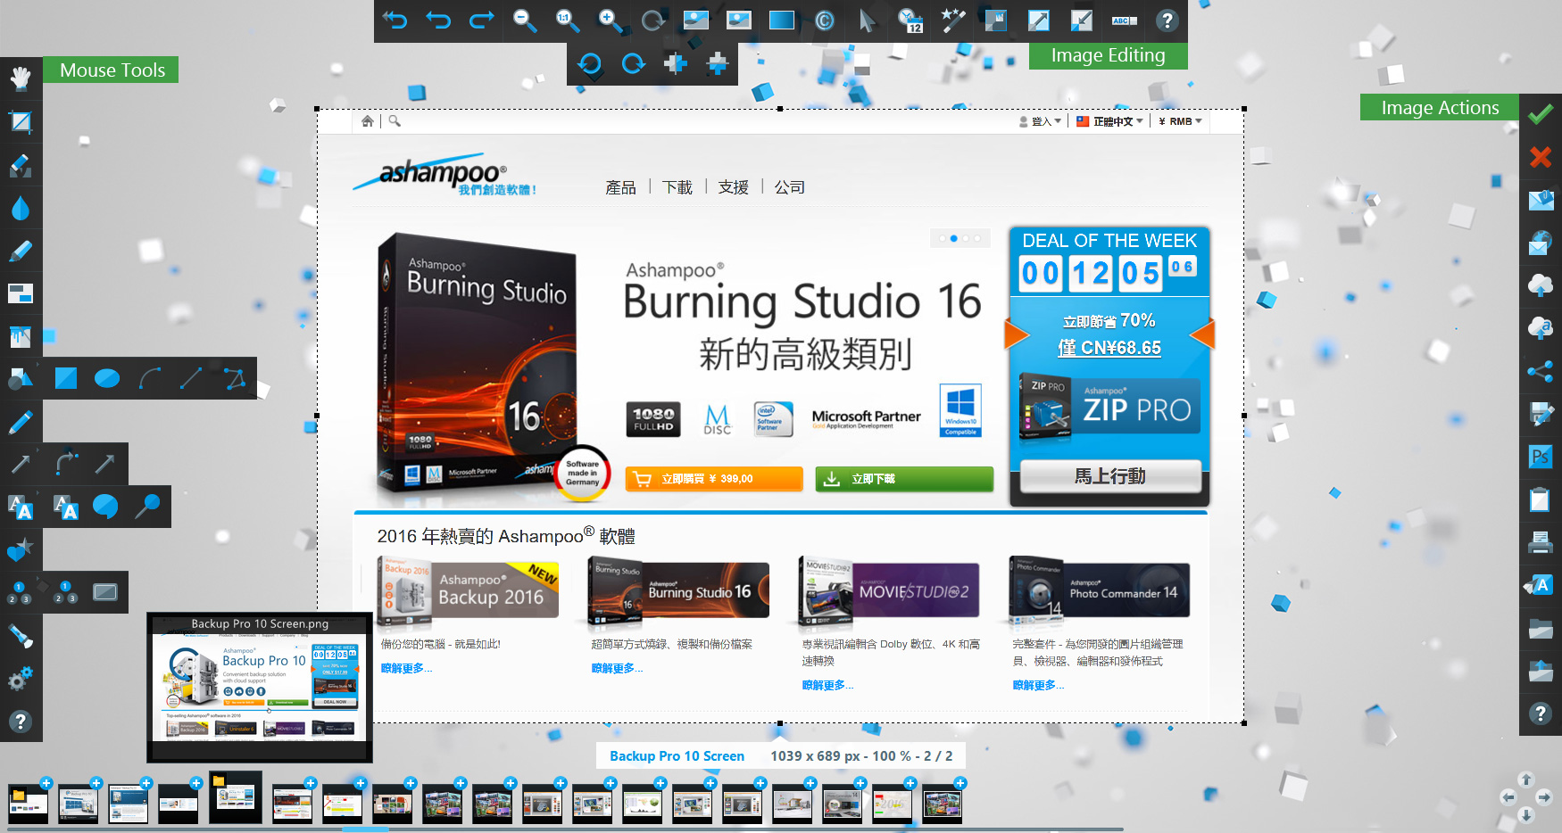Click the green 立即下載 download button
Screen dimensions: 1562x833
tap(904, 479)
